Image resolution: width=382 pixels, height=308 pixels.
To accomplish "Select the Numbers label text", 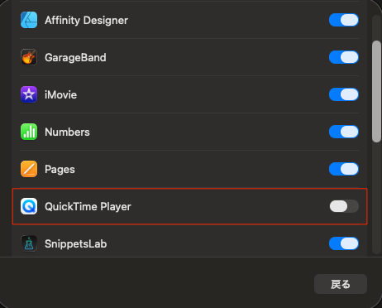I will click(x=67, y=132).
